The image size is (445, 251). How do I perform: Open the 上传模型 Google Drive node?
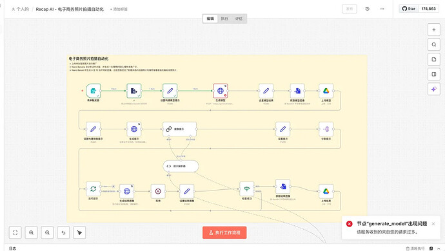point(326,91)
